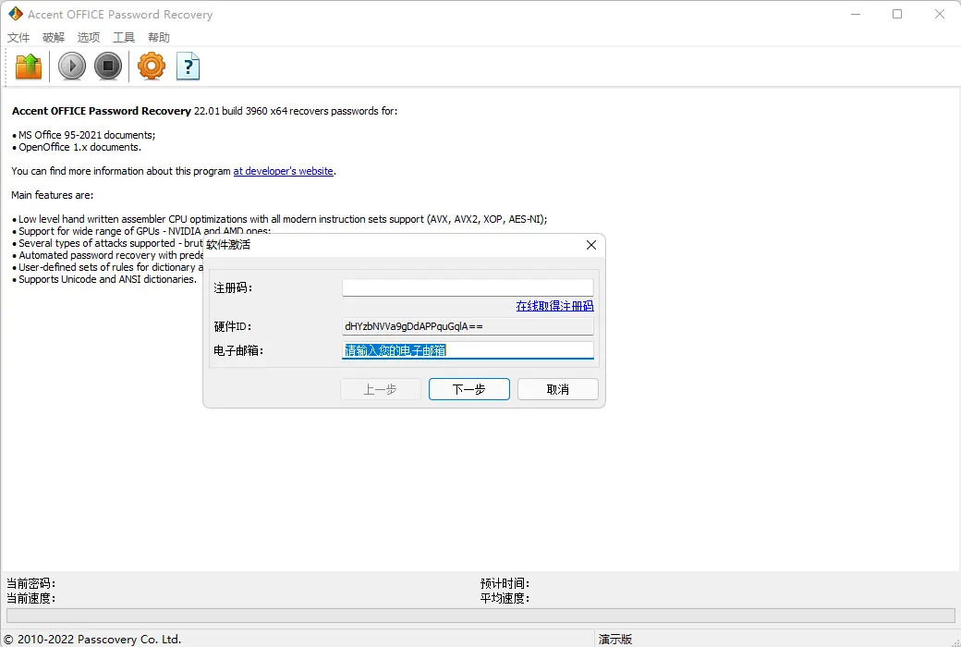The image size is (961, 647).
Task: Visit the at developer's website link
Action: pyautogui.click(x=283, y=171)
